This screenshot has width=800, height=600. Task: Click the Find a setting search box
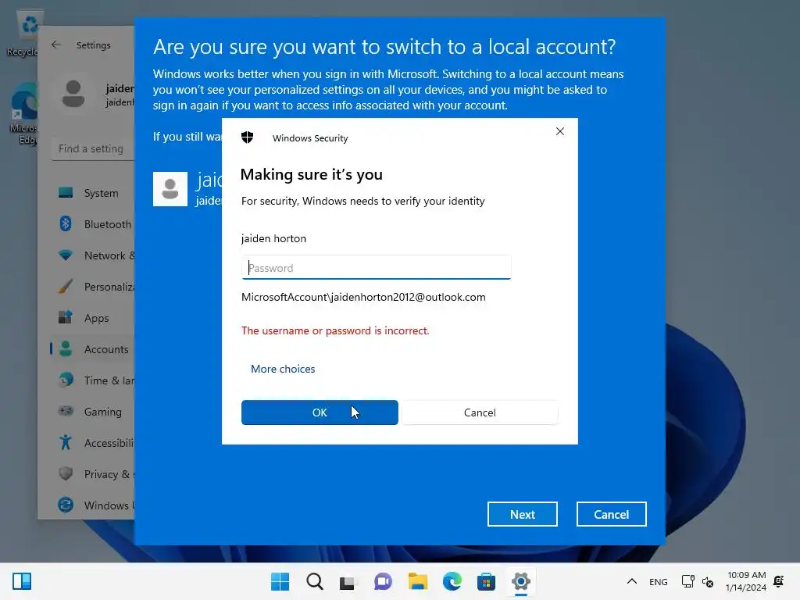coord(94,148)
